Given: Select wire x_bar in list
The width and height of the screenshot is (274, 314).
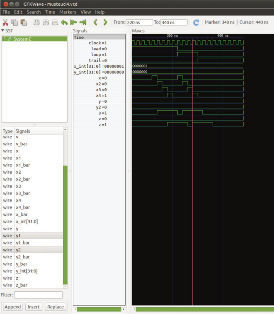Looking at the screenshot, I should [32, 215].
